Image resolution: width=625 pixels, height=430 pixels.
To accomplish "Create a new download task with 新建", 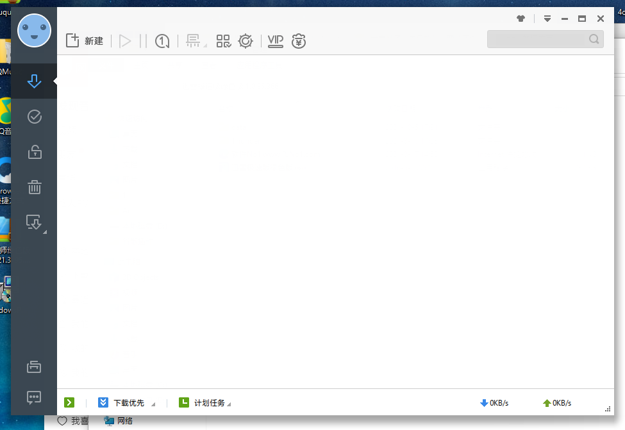I will [84, 40].
